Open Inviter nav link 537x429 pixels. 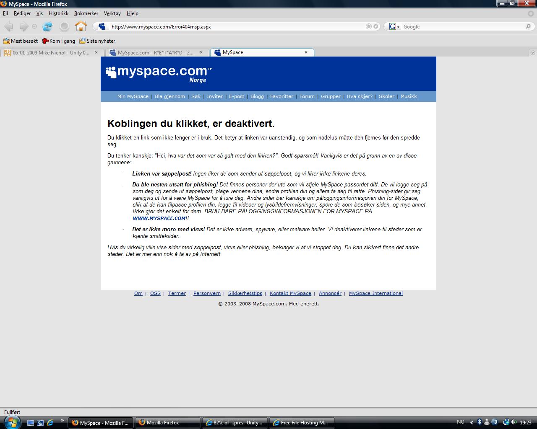pos(215,96)
